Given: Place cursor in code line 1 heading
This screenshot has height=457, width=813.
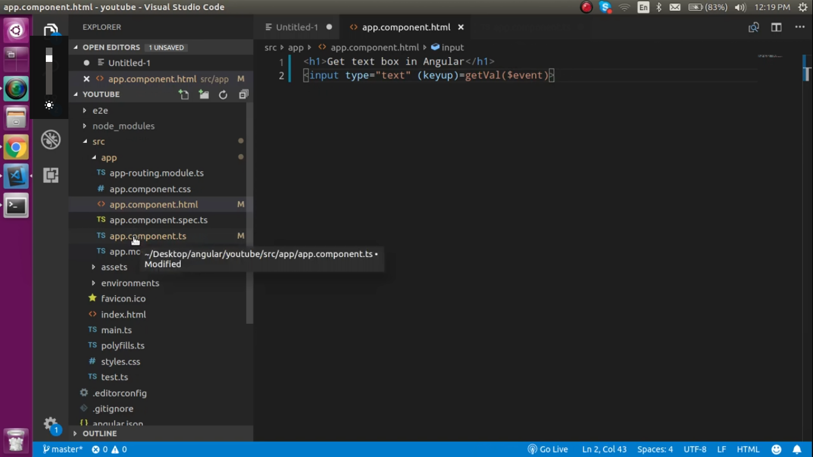Looking at the screenshot, I should [399, 61].
